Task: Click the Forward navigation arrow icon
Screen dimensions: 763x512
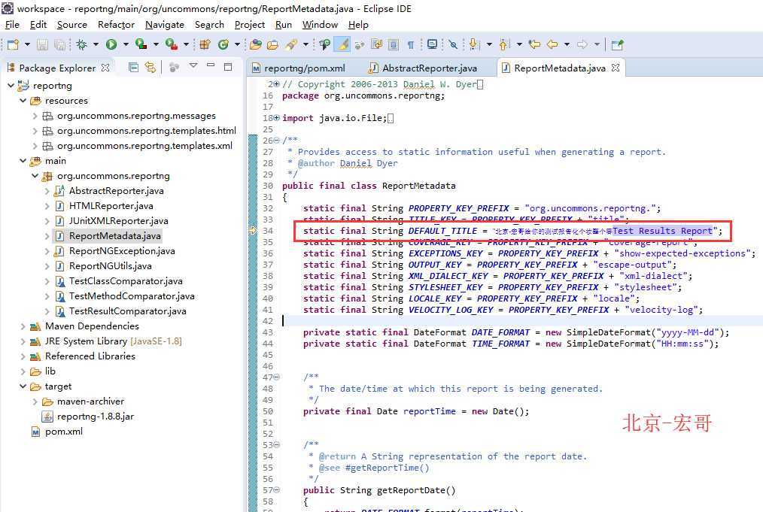Action: [x=582, y=44]
